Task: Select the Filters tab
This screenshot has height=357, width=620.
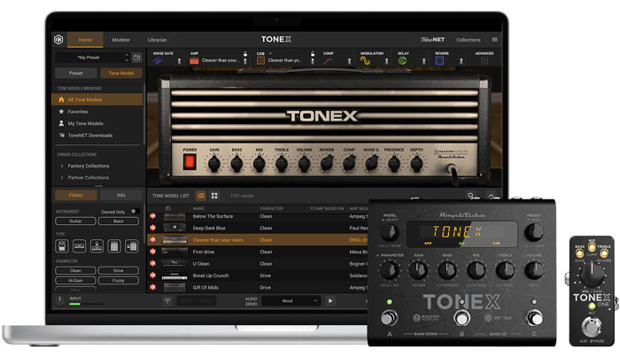Action: 76,195
